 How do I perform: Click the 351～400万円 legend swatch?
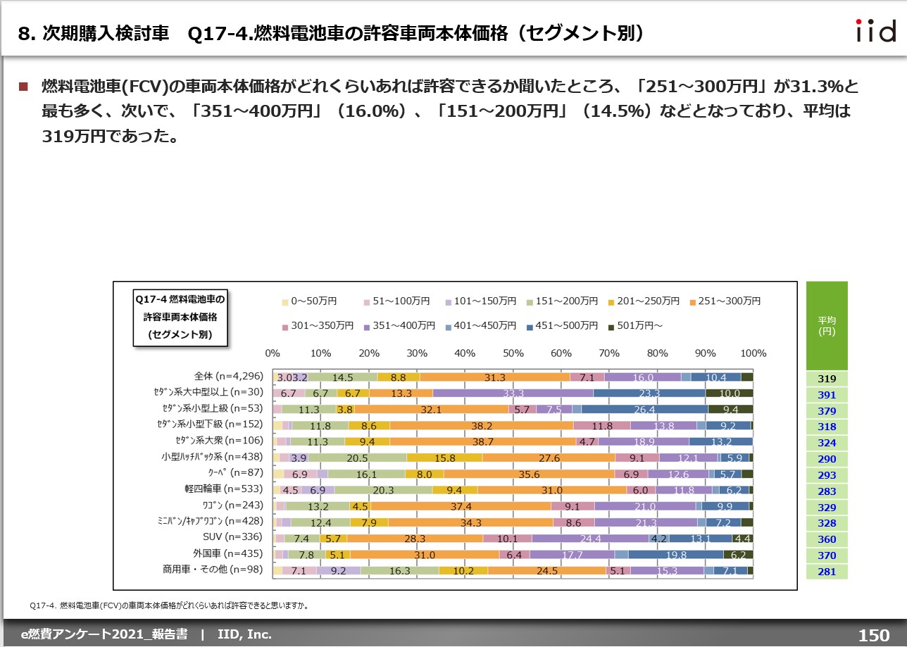click(366, 326)
